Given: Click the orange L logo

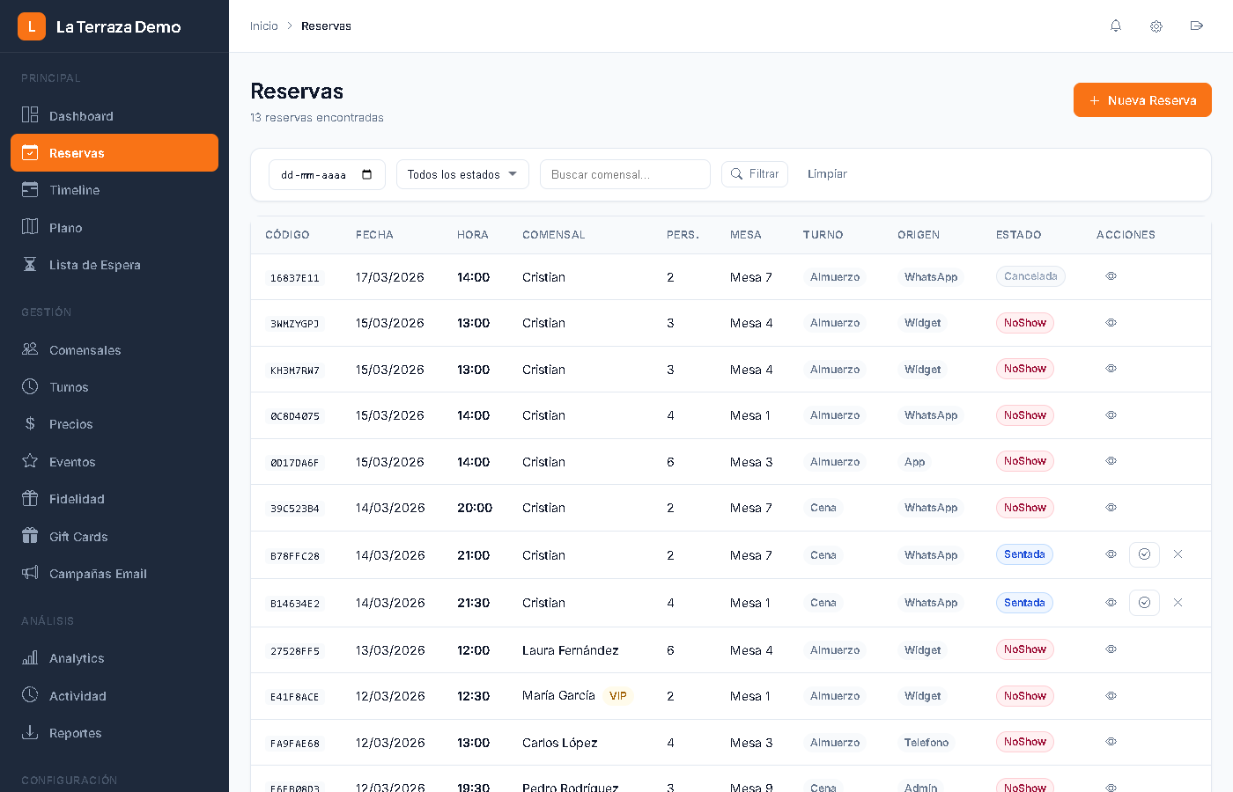Looking at the screenshot, I should (32, 26).
